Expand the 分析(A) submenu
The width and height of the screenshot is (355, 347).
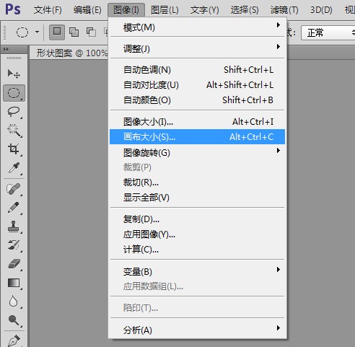[x=197, y=330]
